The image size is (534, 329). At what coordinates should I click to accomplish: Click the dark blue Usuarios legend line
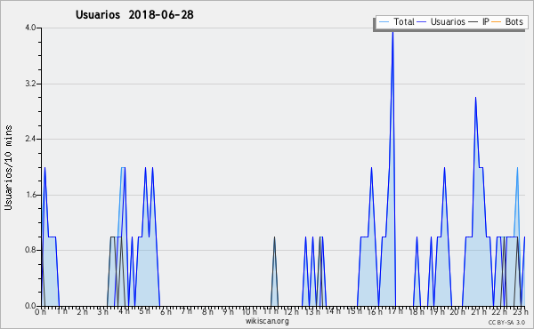422,22
